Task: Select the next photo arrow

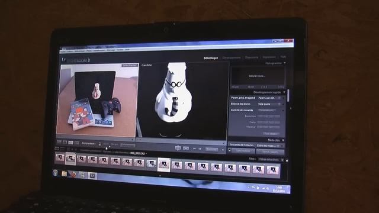Action: point(200,149)
